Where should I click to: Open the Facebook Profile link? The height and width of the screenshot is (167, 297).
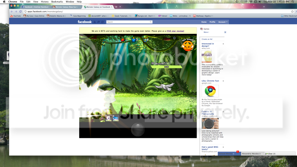point(212,22)
